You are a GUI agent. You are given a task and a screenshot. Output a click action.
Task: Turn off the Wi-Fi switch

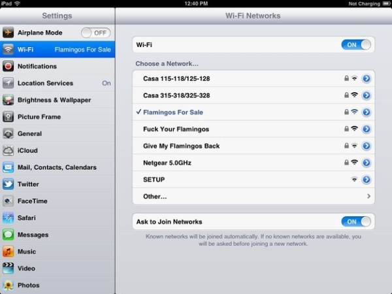point(356,44)
